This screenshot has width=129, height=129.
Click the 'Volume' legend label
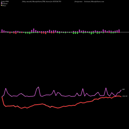5,4
